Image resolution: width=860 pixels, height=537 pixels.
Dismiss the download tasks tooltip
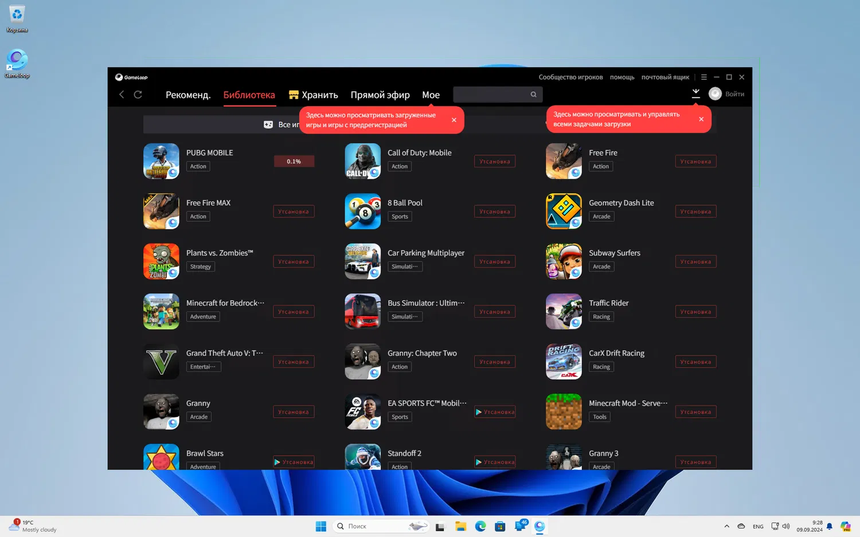click(x=701, y=119)
